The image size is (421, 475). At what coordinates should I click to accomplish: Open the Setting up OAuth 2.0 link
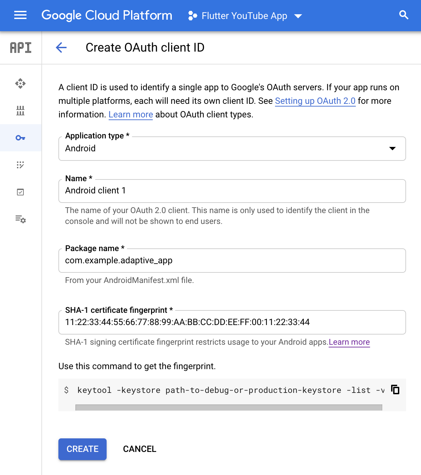(315, 101)
